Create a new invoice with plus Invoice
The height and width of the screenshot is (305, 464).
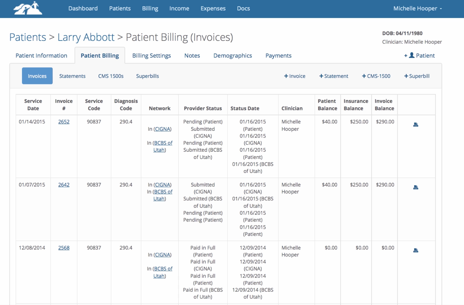294,76
